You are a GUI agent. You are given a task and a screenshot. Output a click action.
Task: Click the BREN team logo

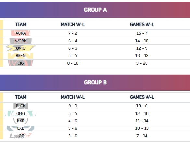(20, 56)
